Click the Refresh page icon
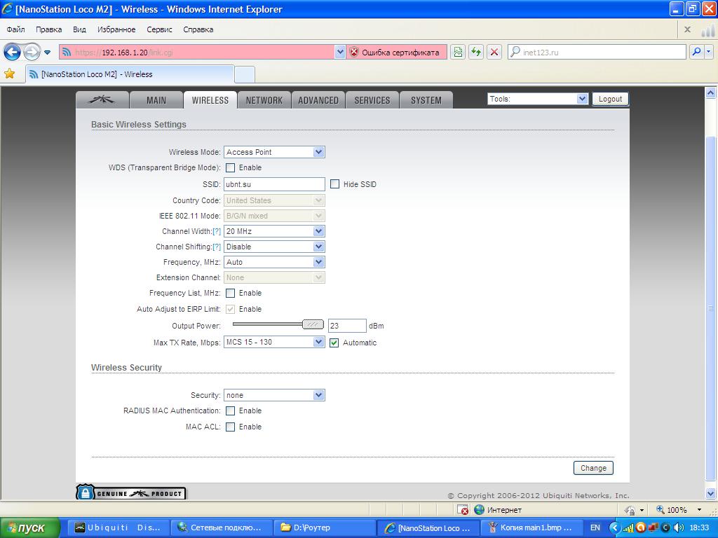The height and width of the screenshot is (538, 718). coord(476,52)
